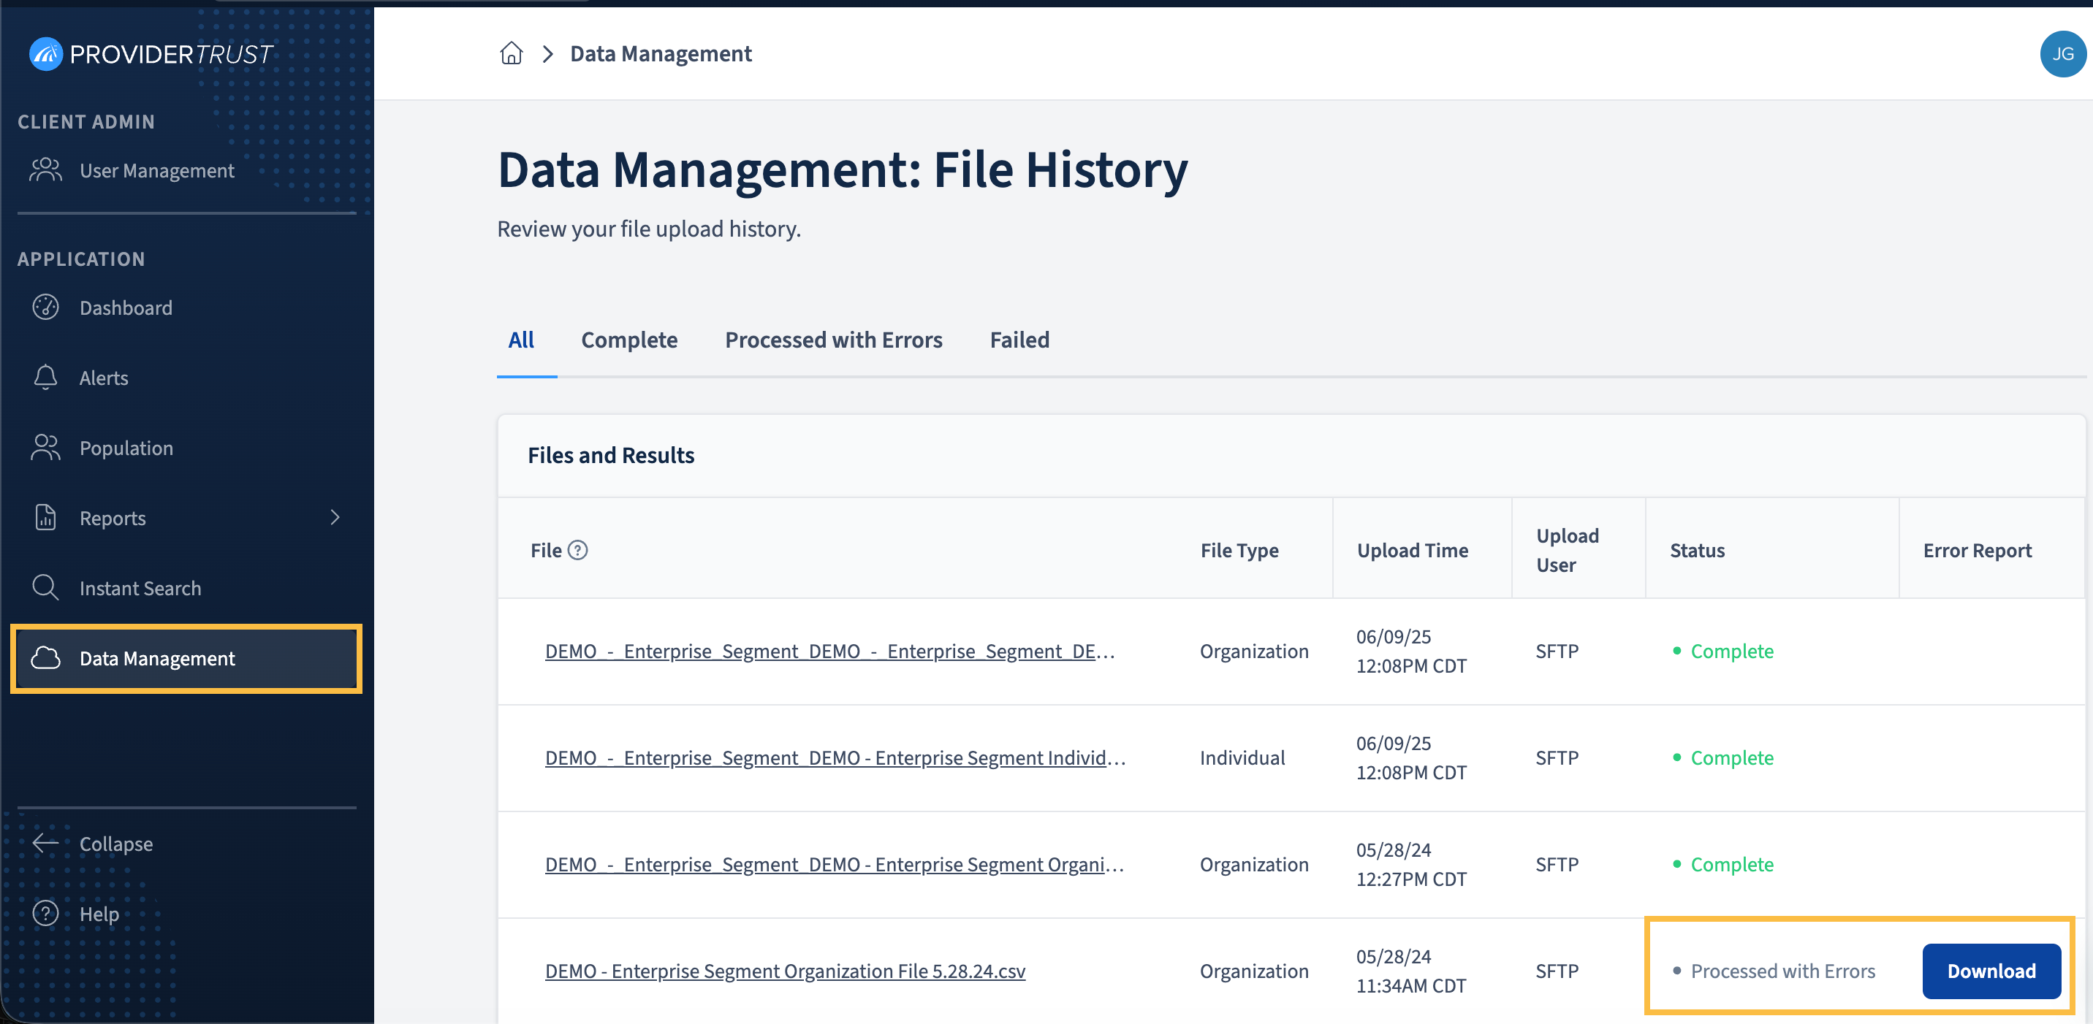This screenshot has width=2093, height=1024.
Task: Click the Upload User column header
Action: (1567, 550)
